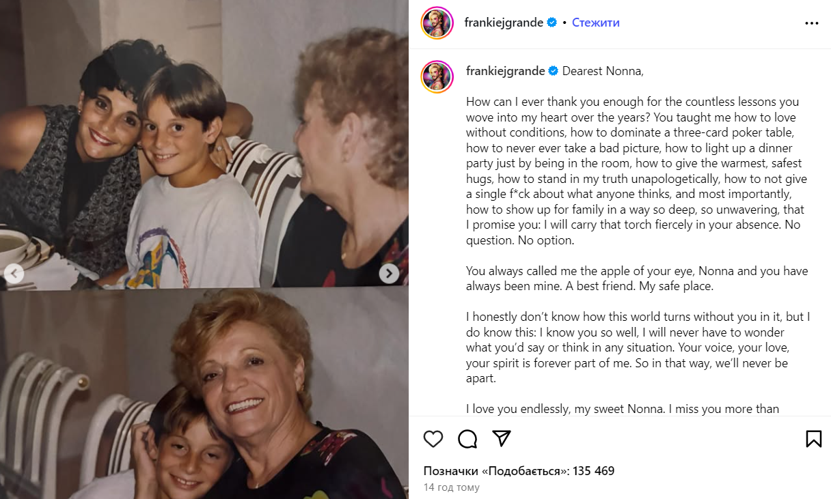Open comments via the speech bubble icon
Screen dimensions: 831x499
pos(467,438)
